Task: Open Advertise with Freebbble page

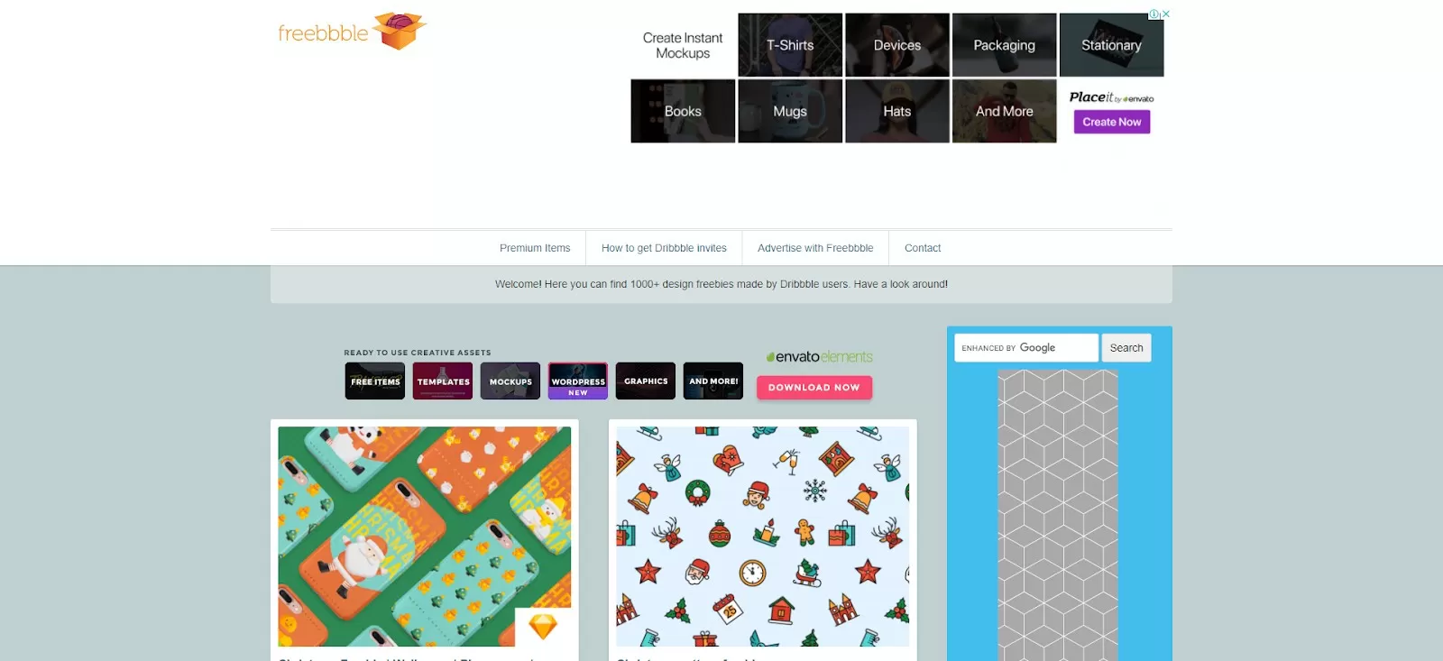Action: 815,248
